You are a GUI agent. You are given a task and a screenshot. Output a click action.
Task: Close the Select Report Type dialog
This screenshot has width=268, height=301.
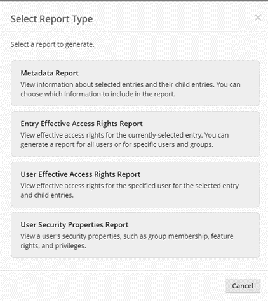pos(258,18)
